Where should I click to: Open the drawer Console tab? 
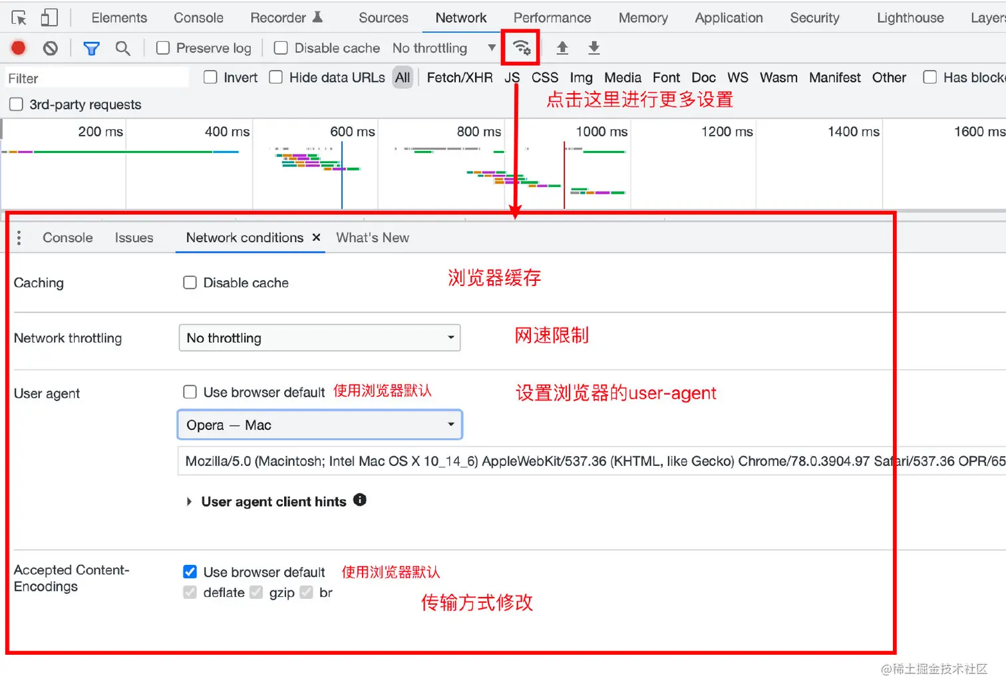coord(68,238)
